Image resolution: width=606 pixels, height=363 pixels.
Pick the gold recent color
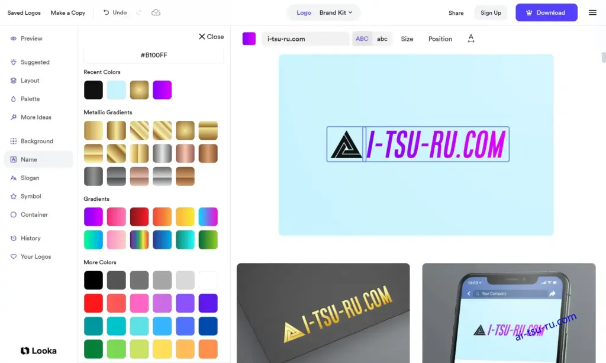[x=139, y=90]
